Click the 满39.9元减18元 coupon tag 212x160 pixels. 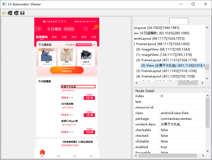point(68,90)
